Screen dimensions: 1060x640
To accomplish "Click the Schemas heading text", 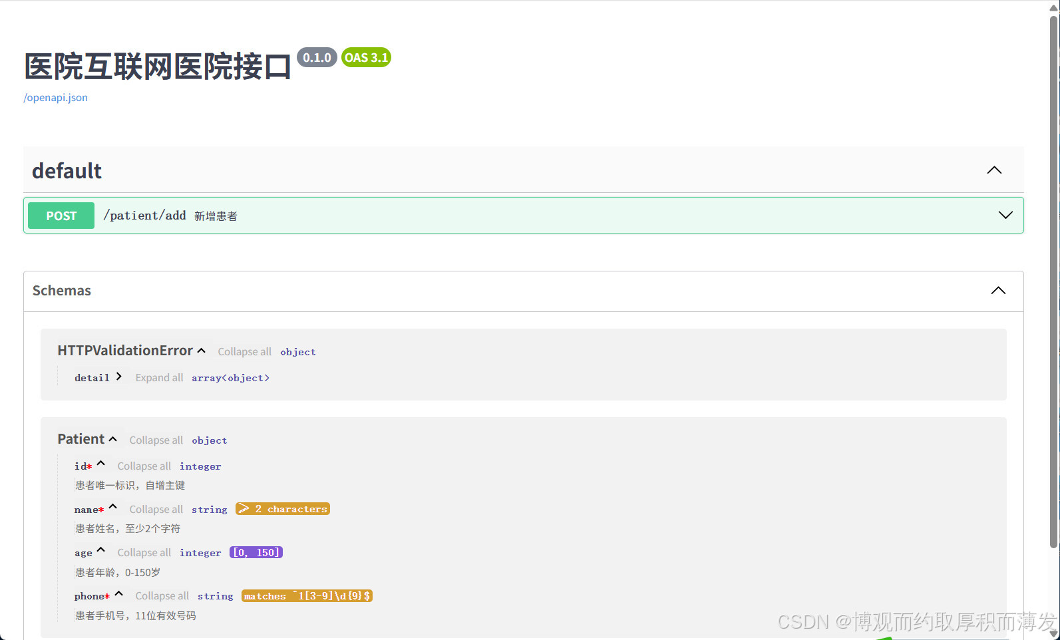I will click(x=62, y=291).
